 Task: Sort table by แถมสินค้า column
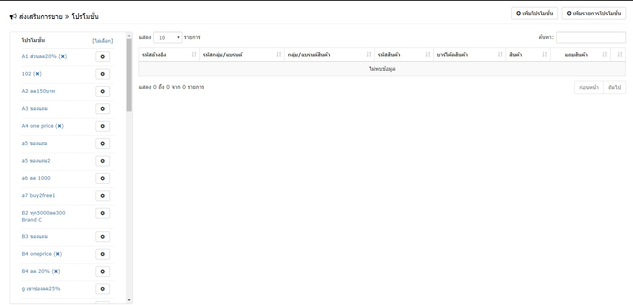click(x=580, y=55)
